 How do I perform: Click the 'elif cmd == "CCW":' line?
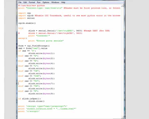(x=30, y=76)
